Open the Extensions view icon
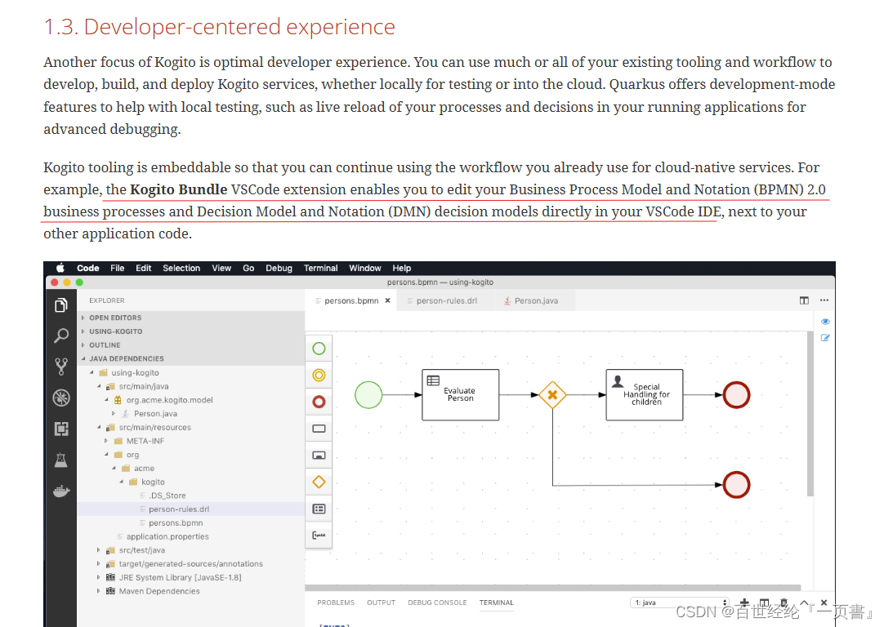The image size is (884, 627). click(61, 429)
